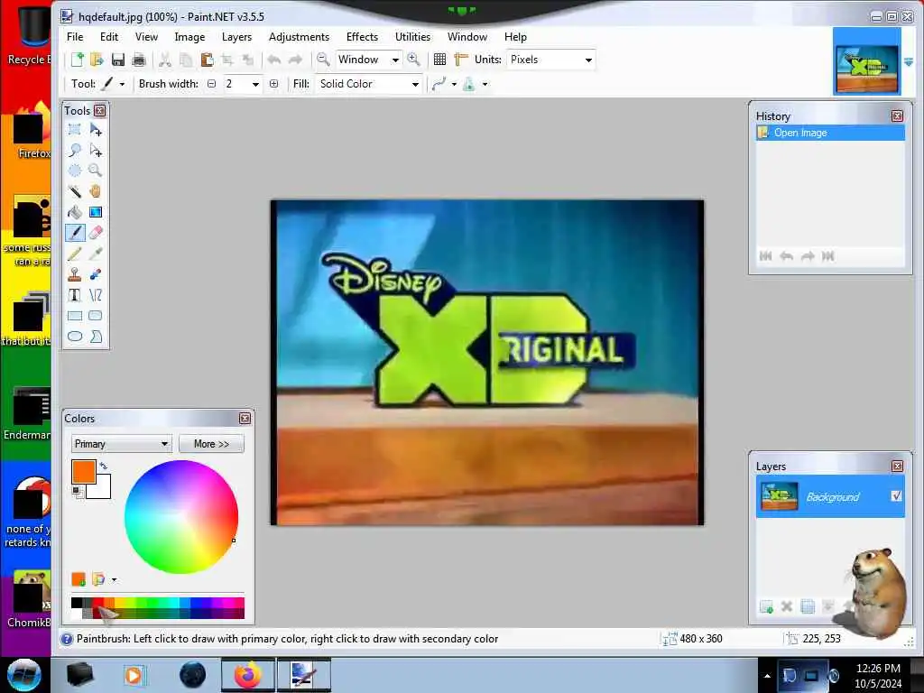Select the Paint Bucket tool
The height and width of the screenshot is (693, 924).
point(75,212)
